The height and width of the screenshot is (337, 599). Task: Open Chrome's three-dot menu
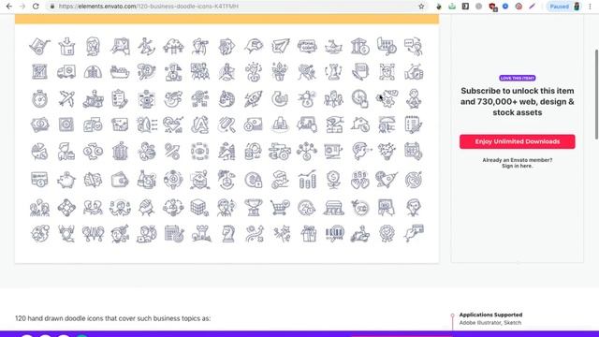coord(591,7)
